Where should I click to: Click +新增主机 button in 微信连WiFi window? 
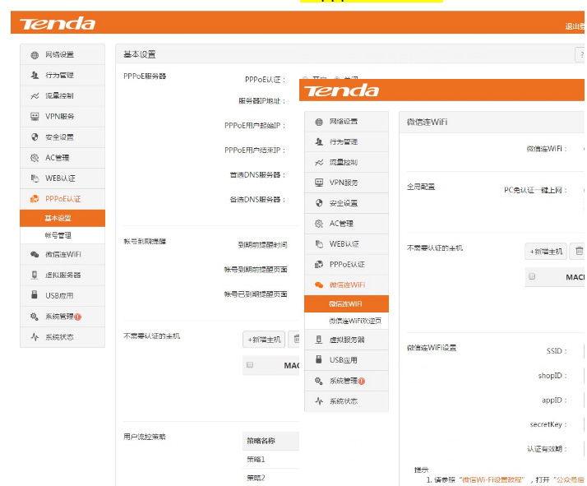pyautogui.click(x=546, y=252)
